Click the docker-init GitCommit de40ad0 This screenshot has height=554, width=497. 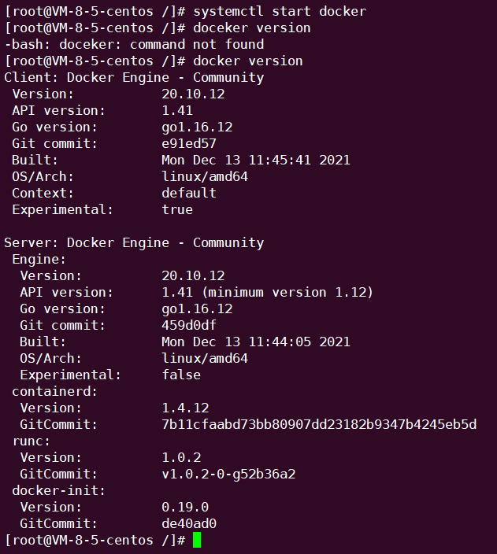coord(189,523)
